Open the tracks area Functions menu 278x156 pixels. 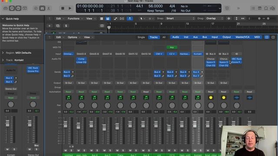[x=75, y=19]
